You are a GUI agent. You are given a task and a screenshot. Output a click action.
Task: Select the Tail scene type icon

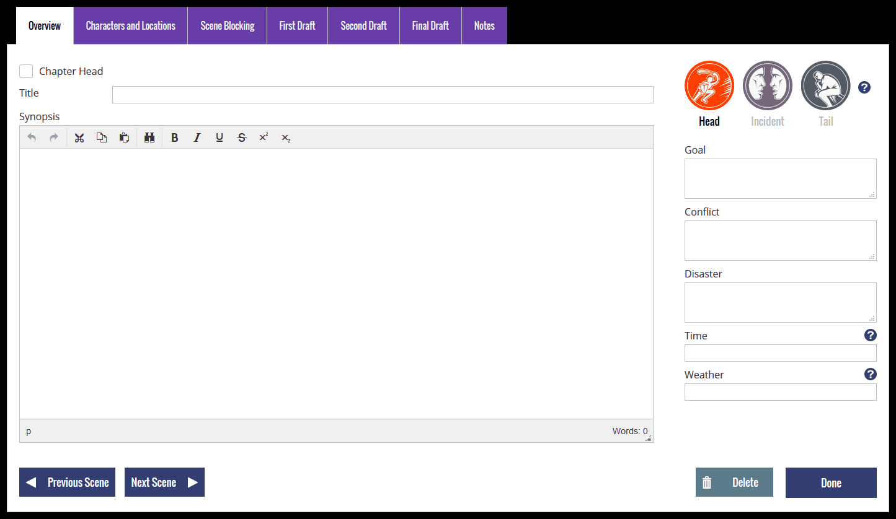[x=825, y=85]
